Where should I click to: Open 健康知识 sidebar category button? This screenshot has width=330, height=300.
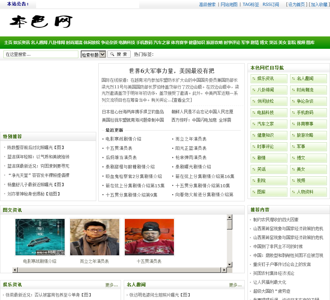pyautogui.click(x=269, y=135)
